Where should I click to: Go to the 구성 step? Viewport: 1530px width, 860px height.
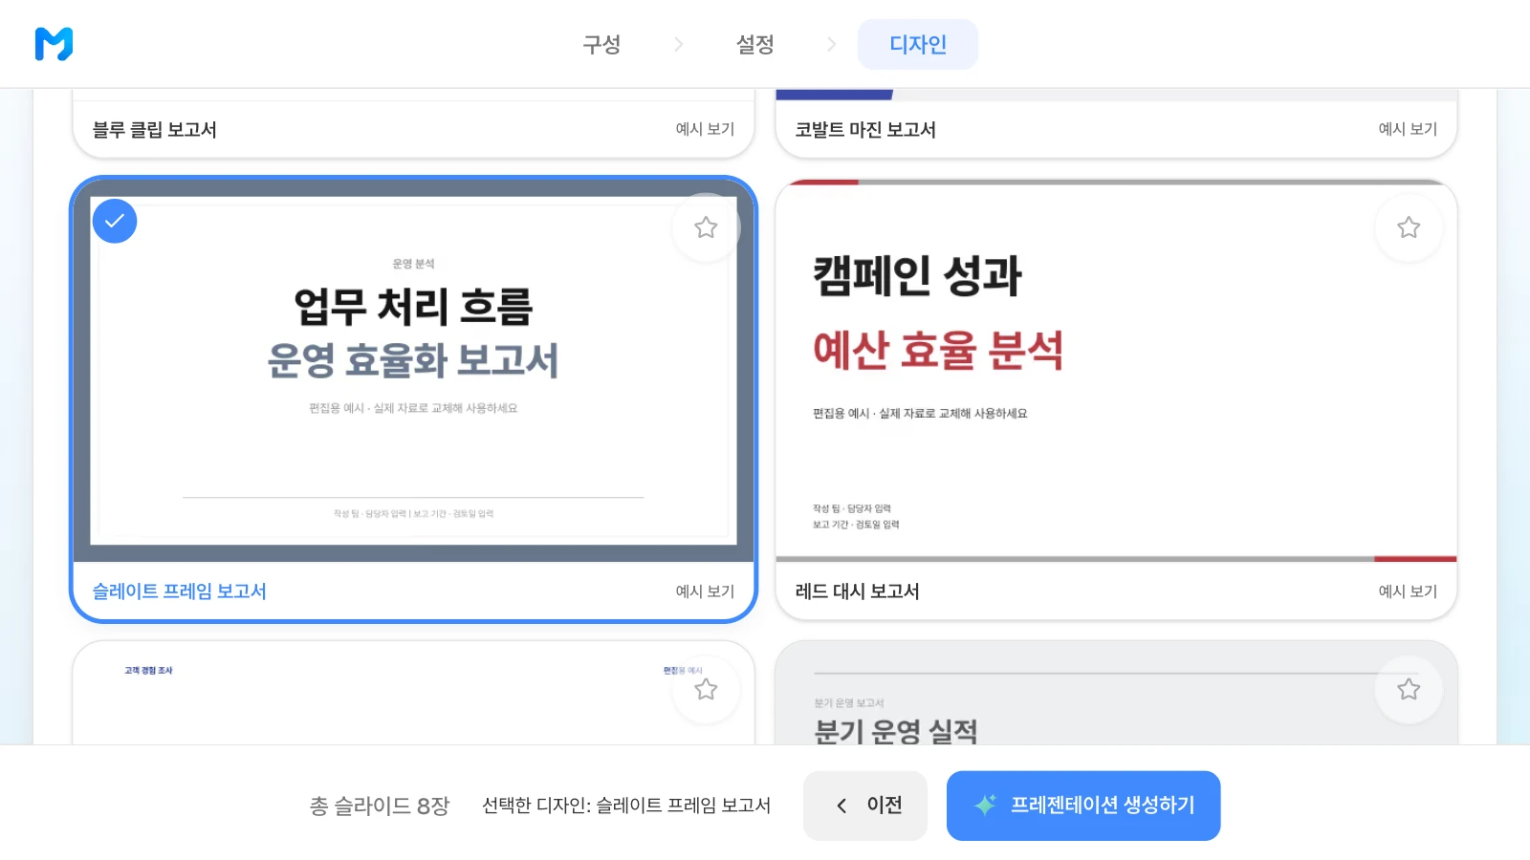[x=601, y=44]
